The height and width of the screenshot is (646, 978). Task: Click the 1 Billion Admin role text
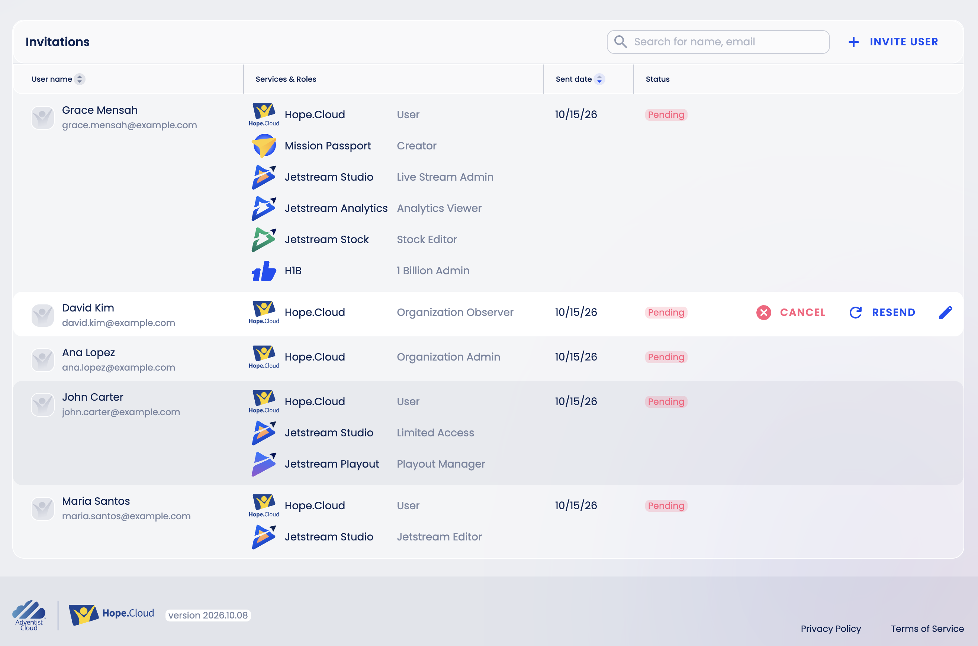(433, 271)
